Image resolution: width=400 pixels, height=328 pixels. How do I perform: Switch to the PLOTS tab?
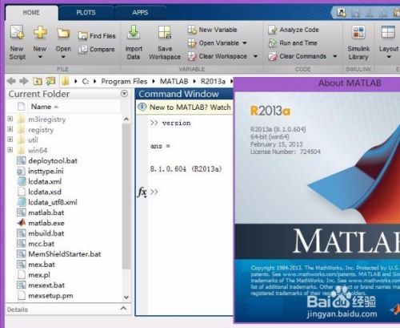(x=86, y=12)
